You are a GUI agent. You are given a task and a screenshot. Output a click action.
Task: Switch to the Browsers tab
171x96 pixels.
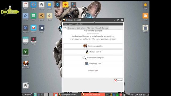click(72, 28)
